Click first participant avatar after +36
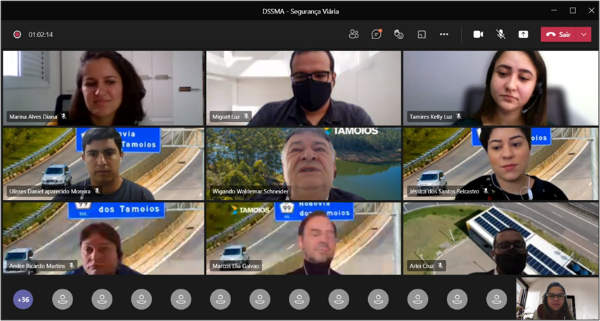Viewport: 600px width, 321px height. (x=63, y=299)
